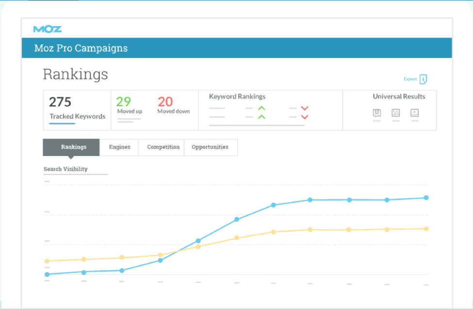The height and width of the screenshot is (309, 473).
Task: Select the map results icon under Universal Results
Action: click(x=377, y=113)
